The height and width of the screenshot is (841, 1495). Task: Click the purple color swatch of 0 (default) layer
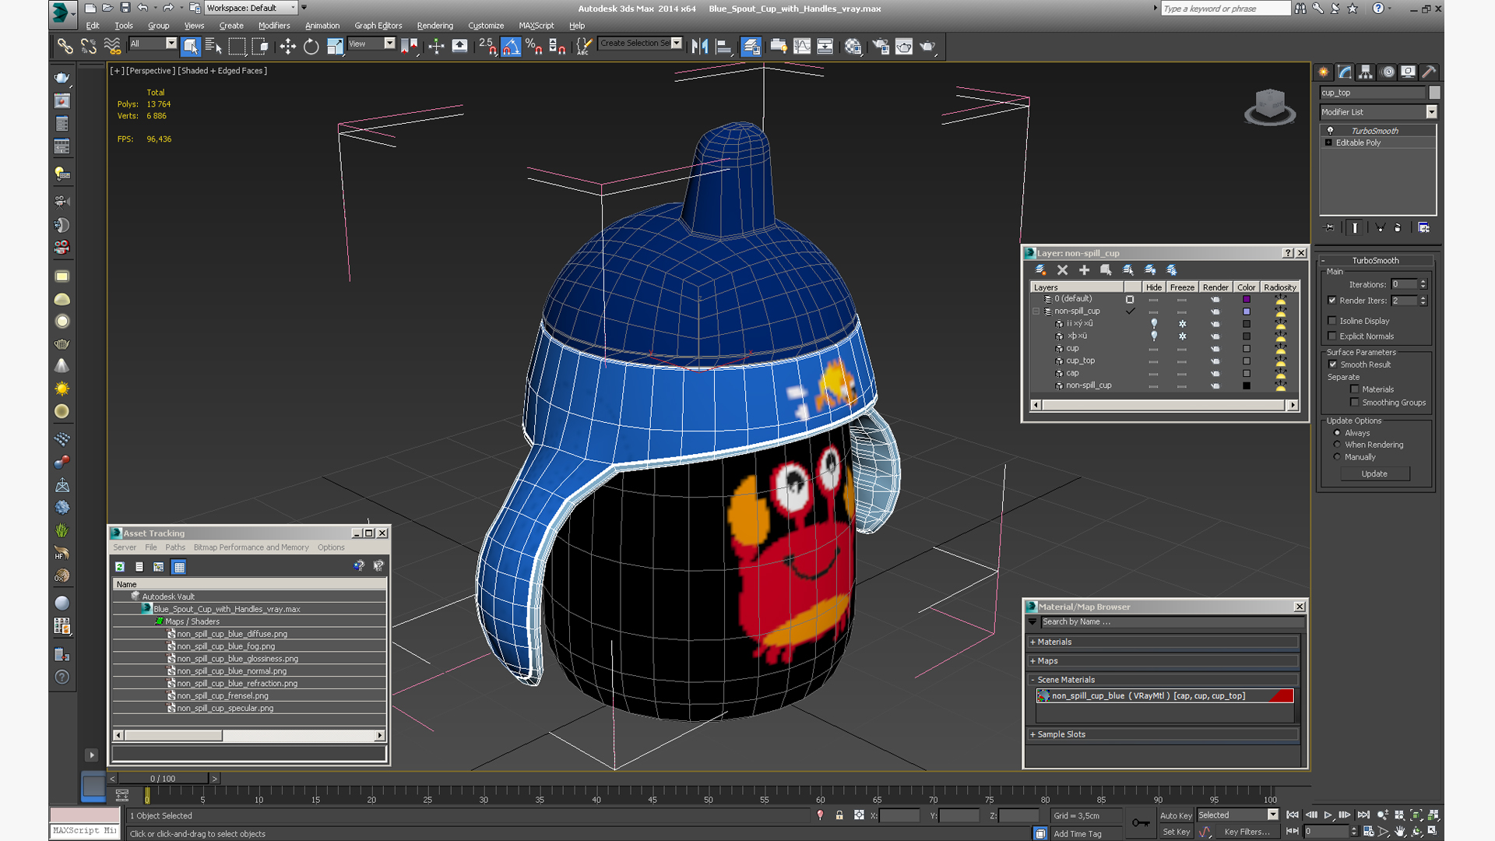click(1246, 299)
